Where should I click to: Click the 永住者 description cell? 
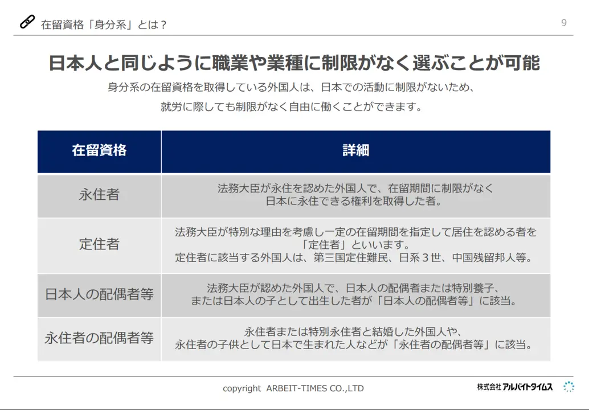pos(355,195)
